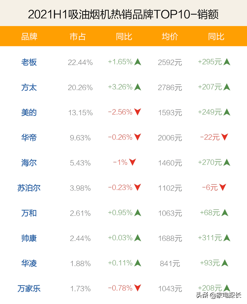Click the red down arrow next to −22元
Screen dimensions: 247x304
[x=224, y=137]
